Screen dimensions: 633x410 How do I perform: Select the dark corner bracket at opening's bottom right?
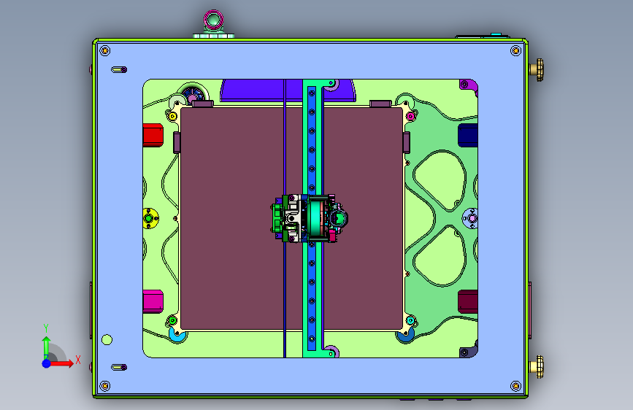click(467, 351)
